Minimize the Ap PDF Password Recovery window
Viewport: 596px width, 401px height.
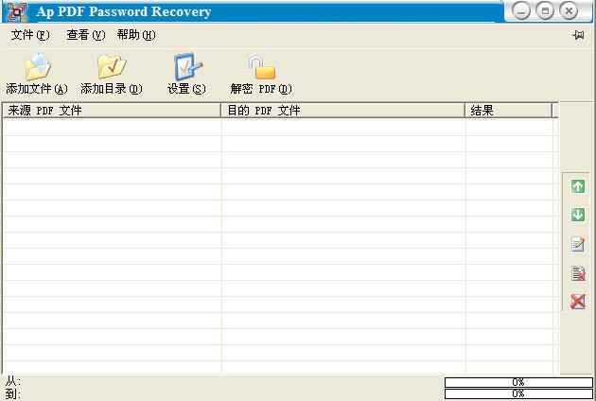pos(521,11)
